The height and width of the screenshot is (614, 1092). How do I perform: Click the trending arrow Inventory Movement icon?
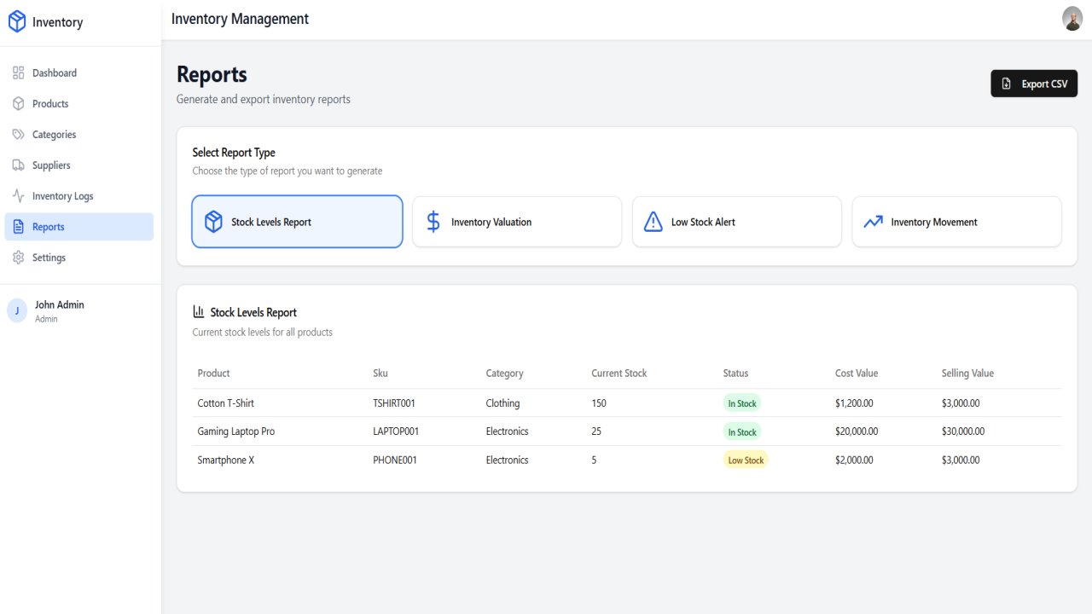873,222
